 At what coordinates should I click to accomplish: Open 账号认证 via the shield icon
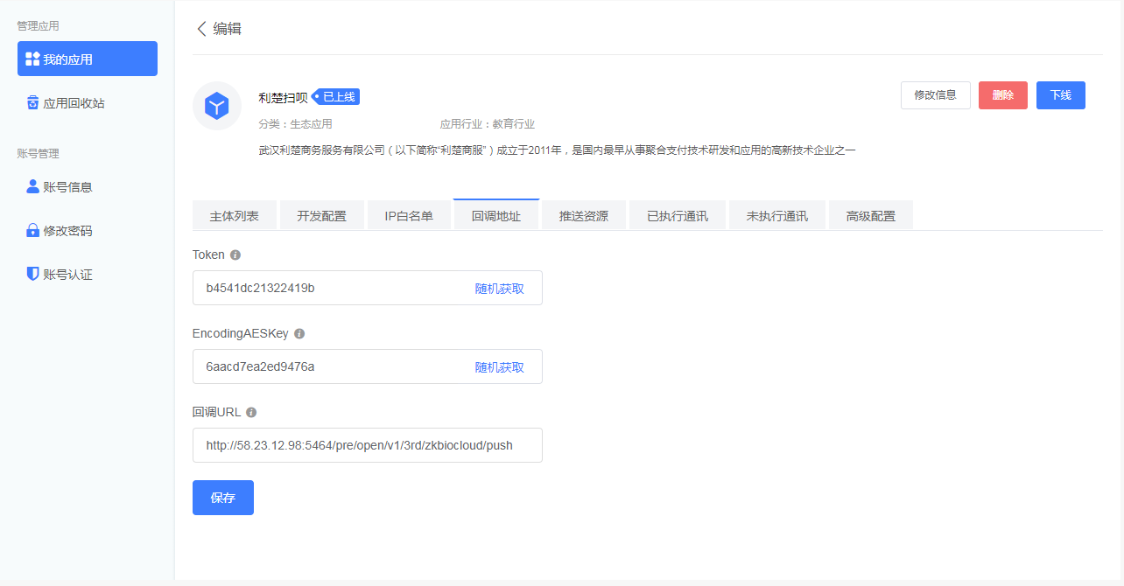click(32, 274)
